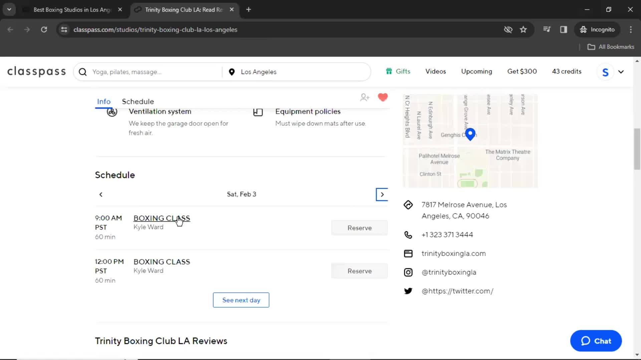641x360 pixels.
Task: Click the user account dropdown
Action: 622,72
